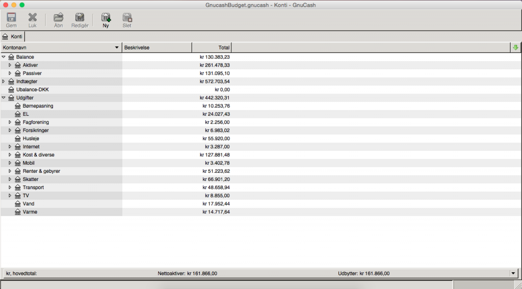This screenshot has height=289, width=522.
Task: Select the Aktiver account icon
Action: (18, 65)
